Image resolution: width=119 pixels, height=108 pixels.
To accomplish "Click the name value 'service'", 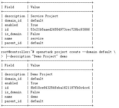I will 37,38.
